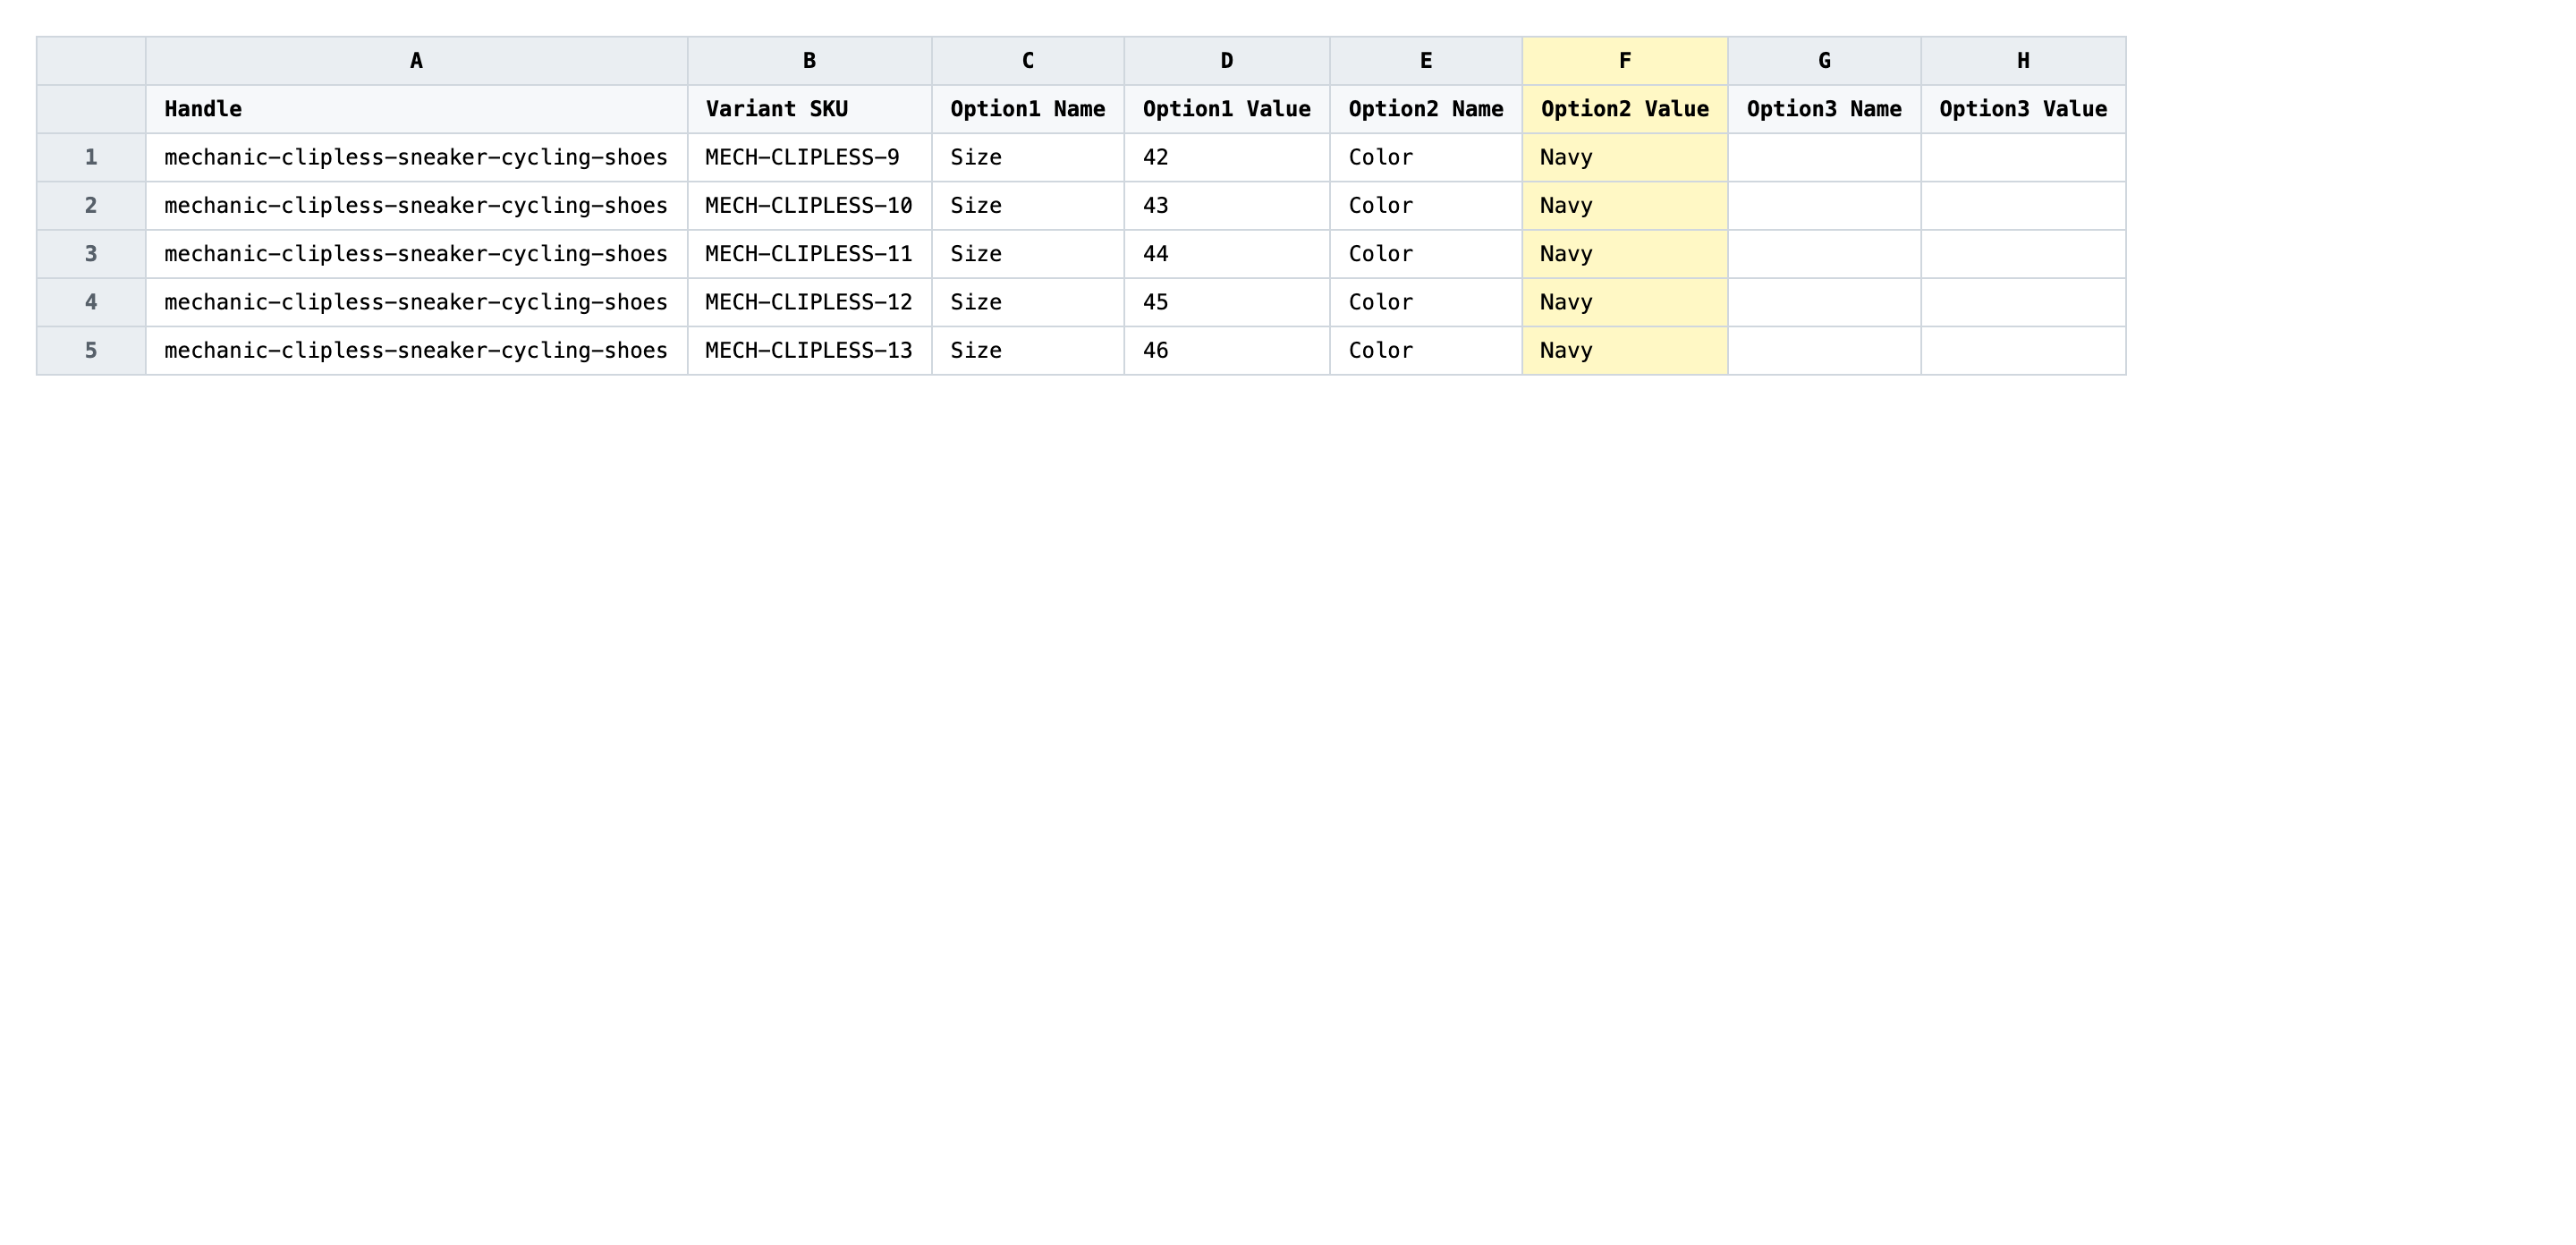Select the Navy cell in row 1
2576x1245 pixels.
(x=1624, y=157)
